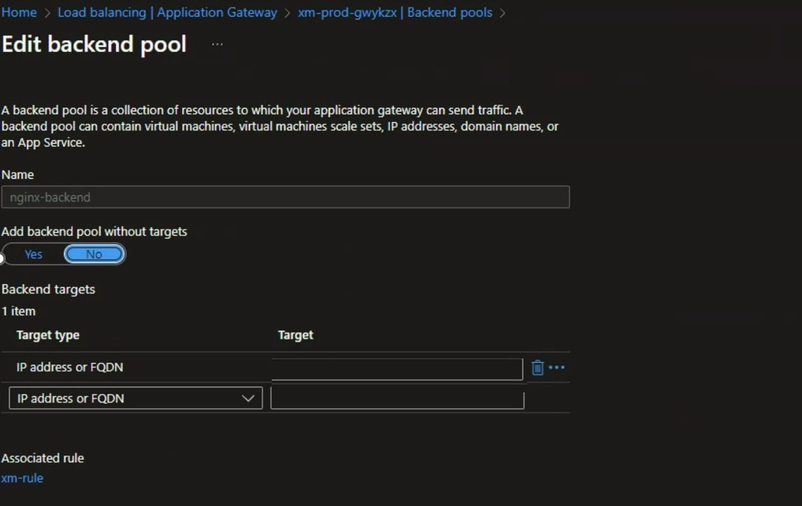The image size is (802, 506).
Task: Open ellipsis menu beside Edit backend pool title
Action: pyautogui.click(x=217, y=45)
